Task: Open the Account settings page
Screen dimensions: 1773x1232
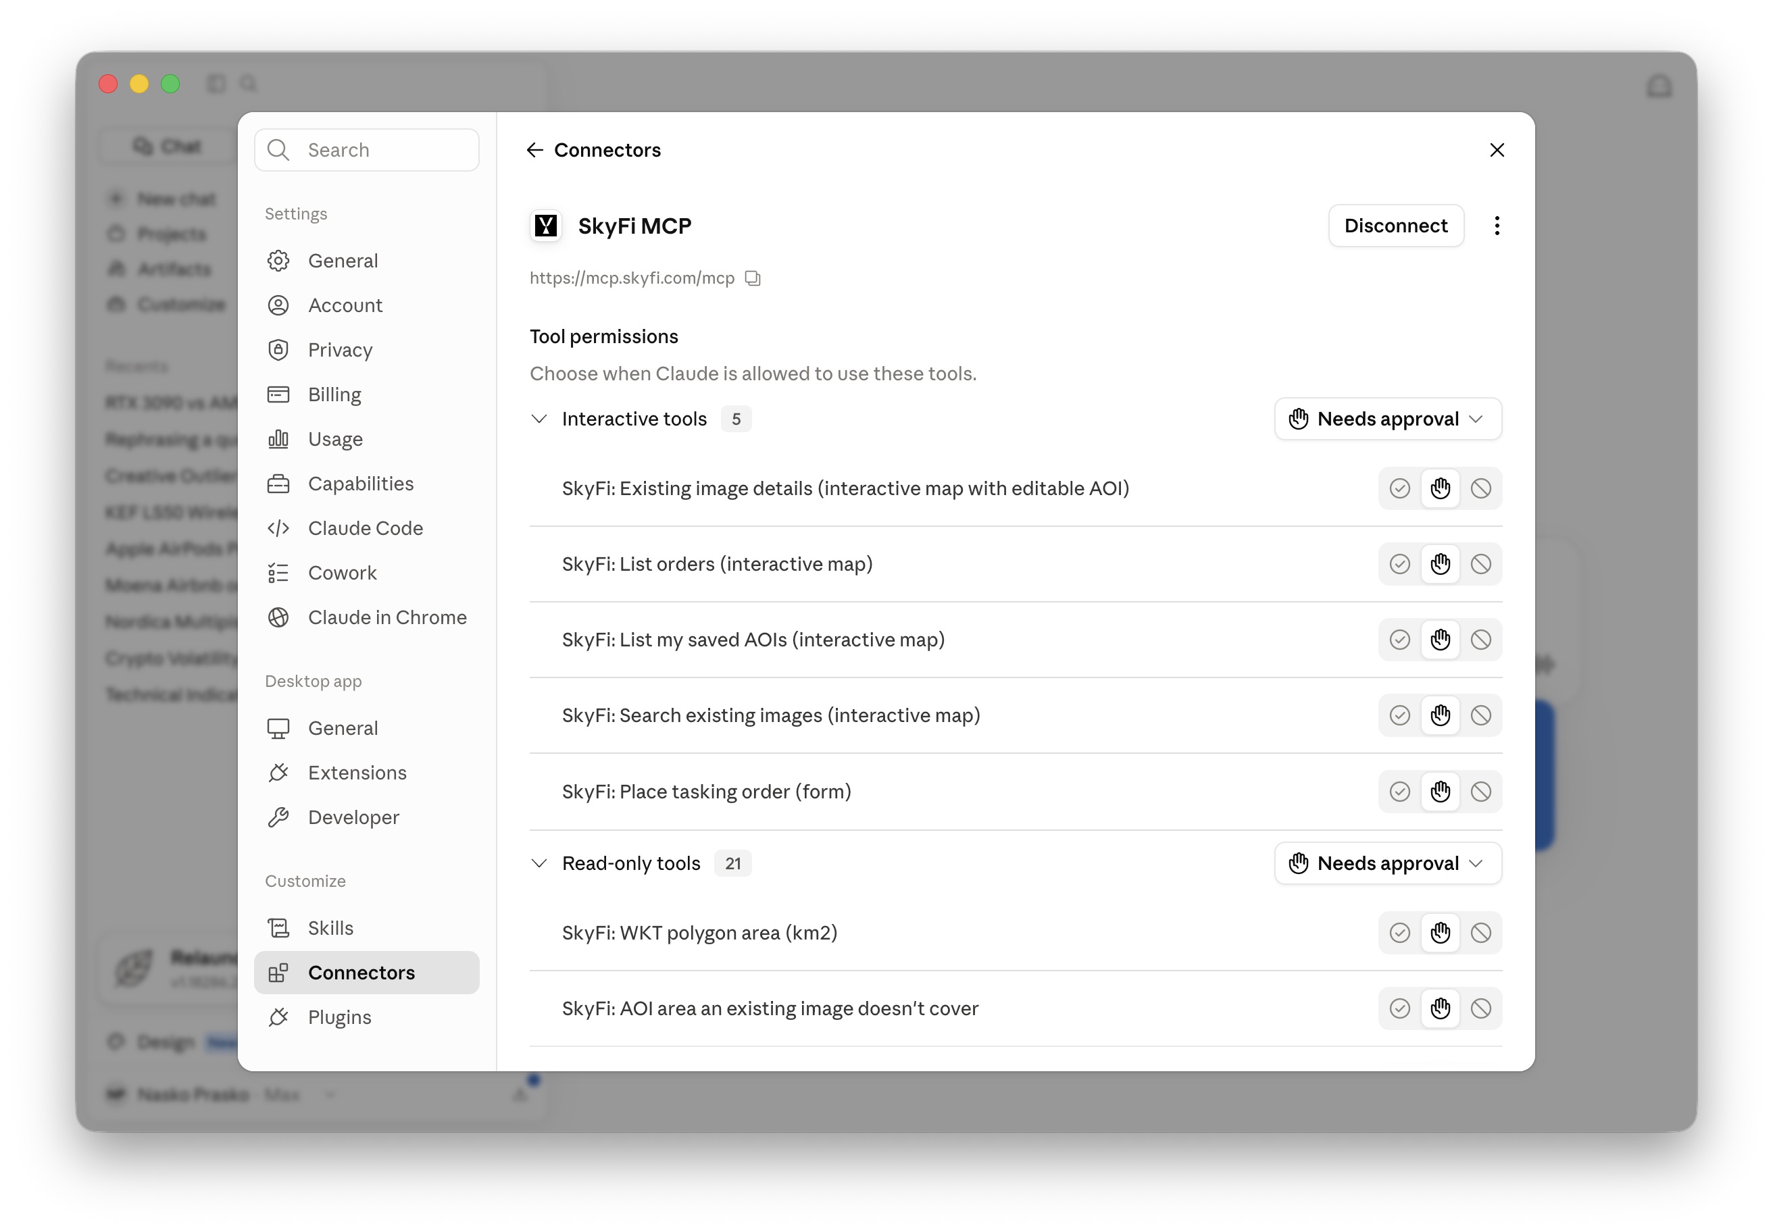Action: tap(367, 305)
